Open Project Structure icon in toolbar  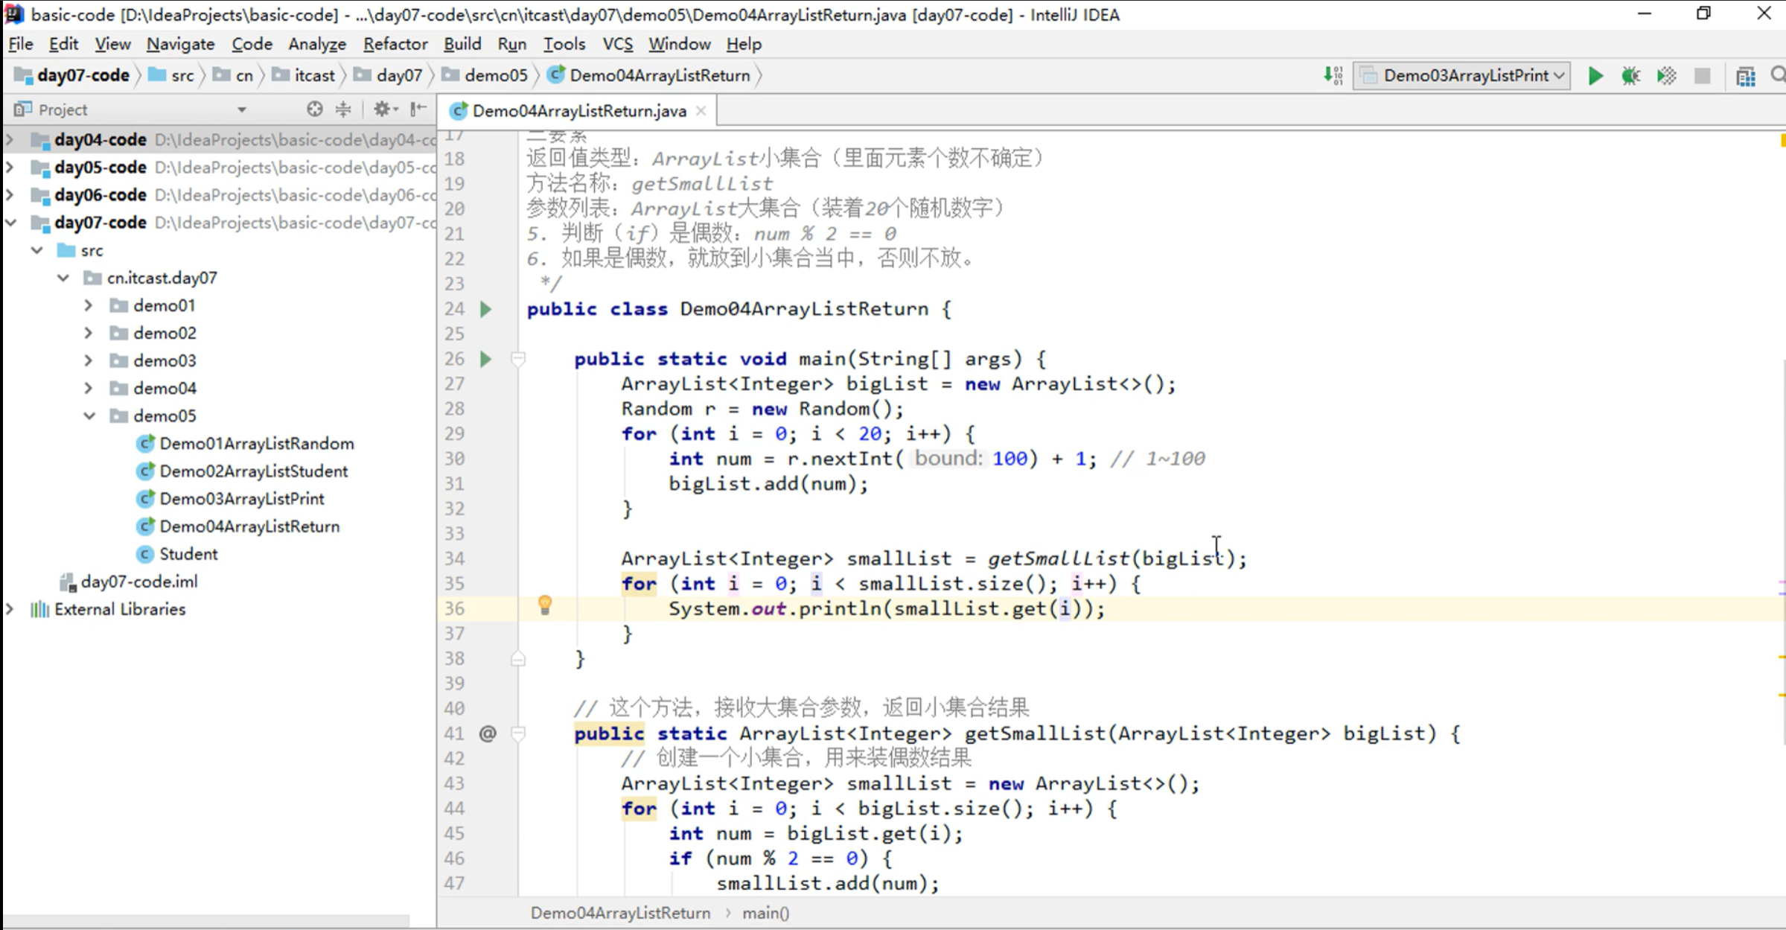1745,76
